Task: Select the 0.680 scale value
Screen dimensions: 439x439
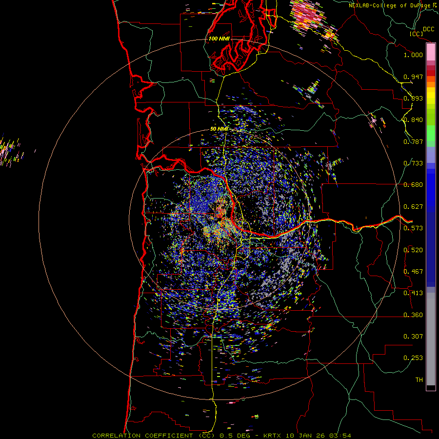Action: pyautogui.click(x=413, y=185)
